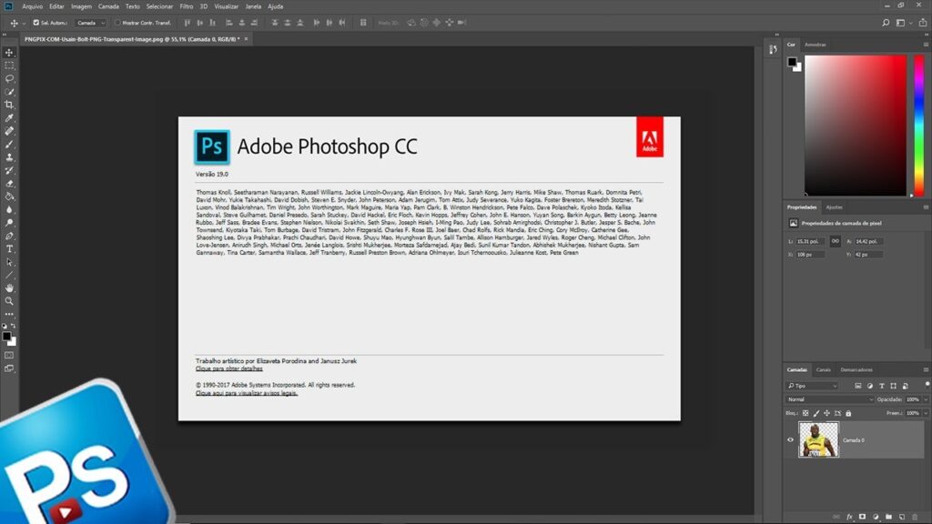Viewport: 932px width, 524px height.
Task: Click the vertical hue slider
Action: [x=919, y=126]
